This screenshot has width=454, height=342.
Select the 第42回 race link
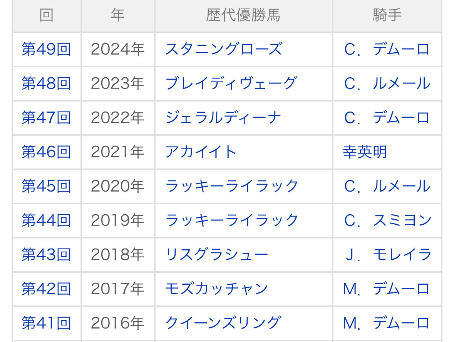pos(46,289)
